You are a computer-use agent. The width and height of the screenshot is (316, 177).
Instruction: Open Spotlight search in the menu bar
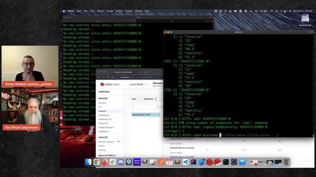pos(281,11)
